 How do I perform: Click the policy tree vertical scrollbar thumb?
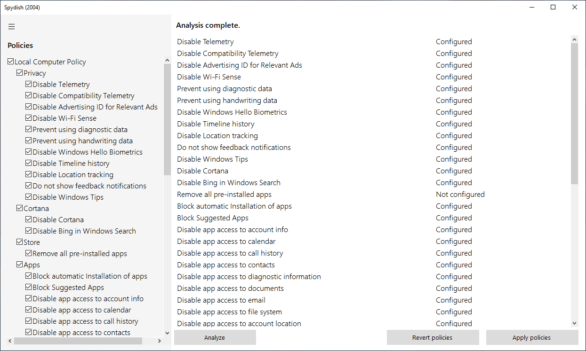coord(167,119)
